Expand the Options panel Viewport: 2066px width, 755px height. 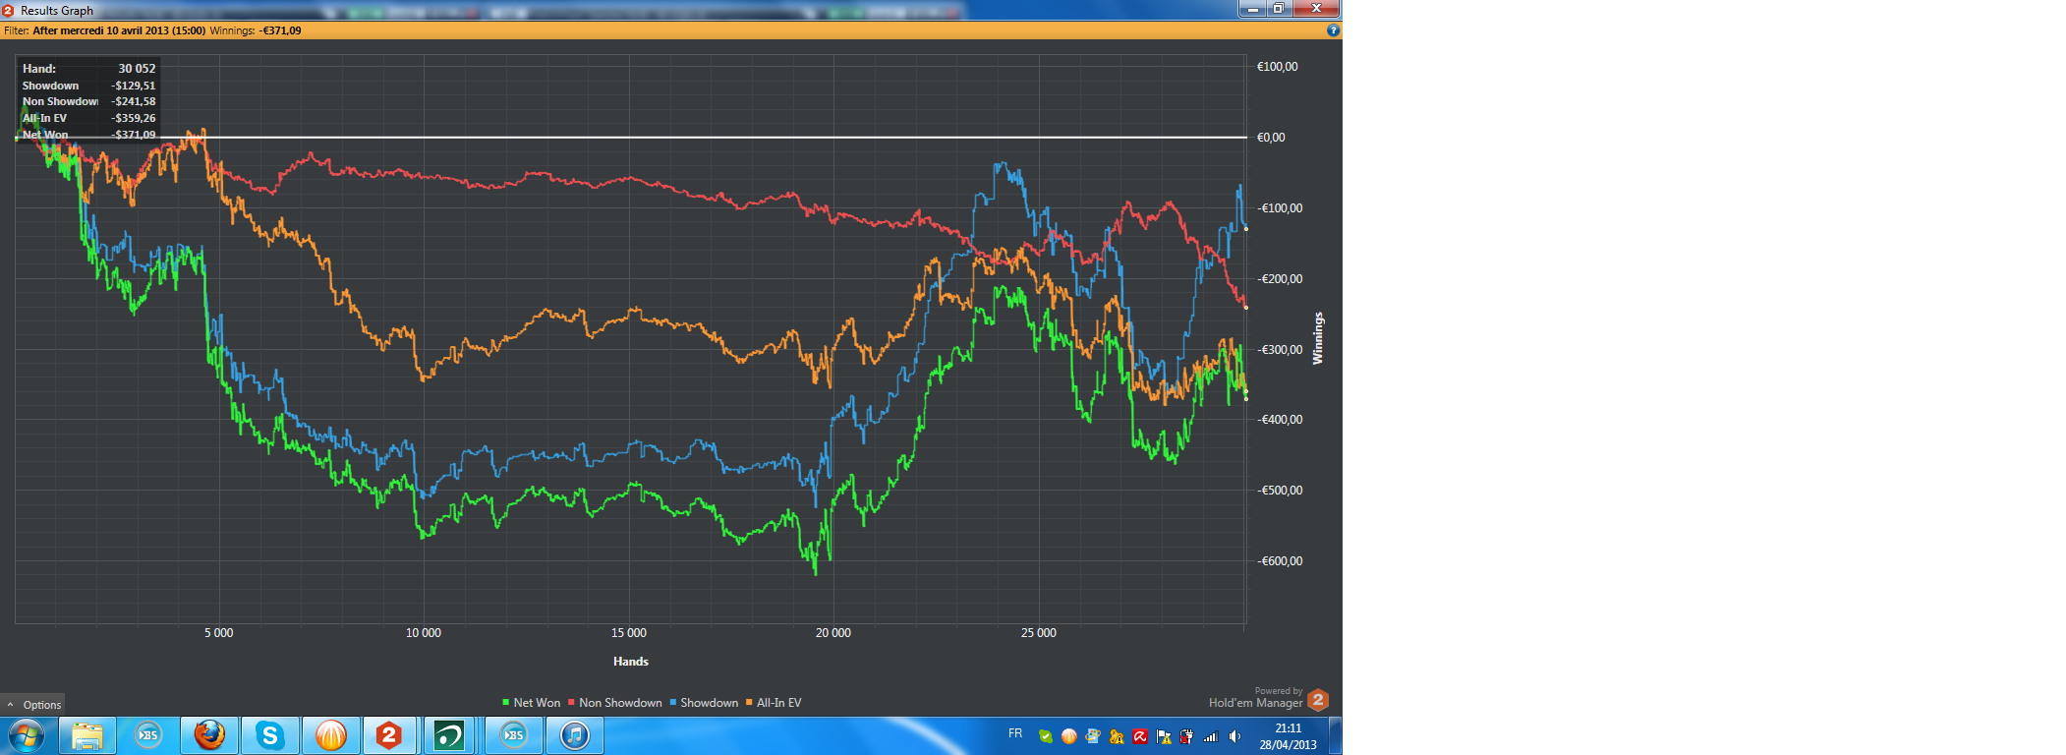(33, 704)
